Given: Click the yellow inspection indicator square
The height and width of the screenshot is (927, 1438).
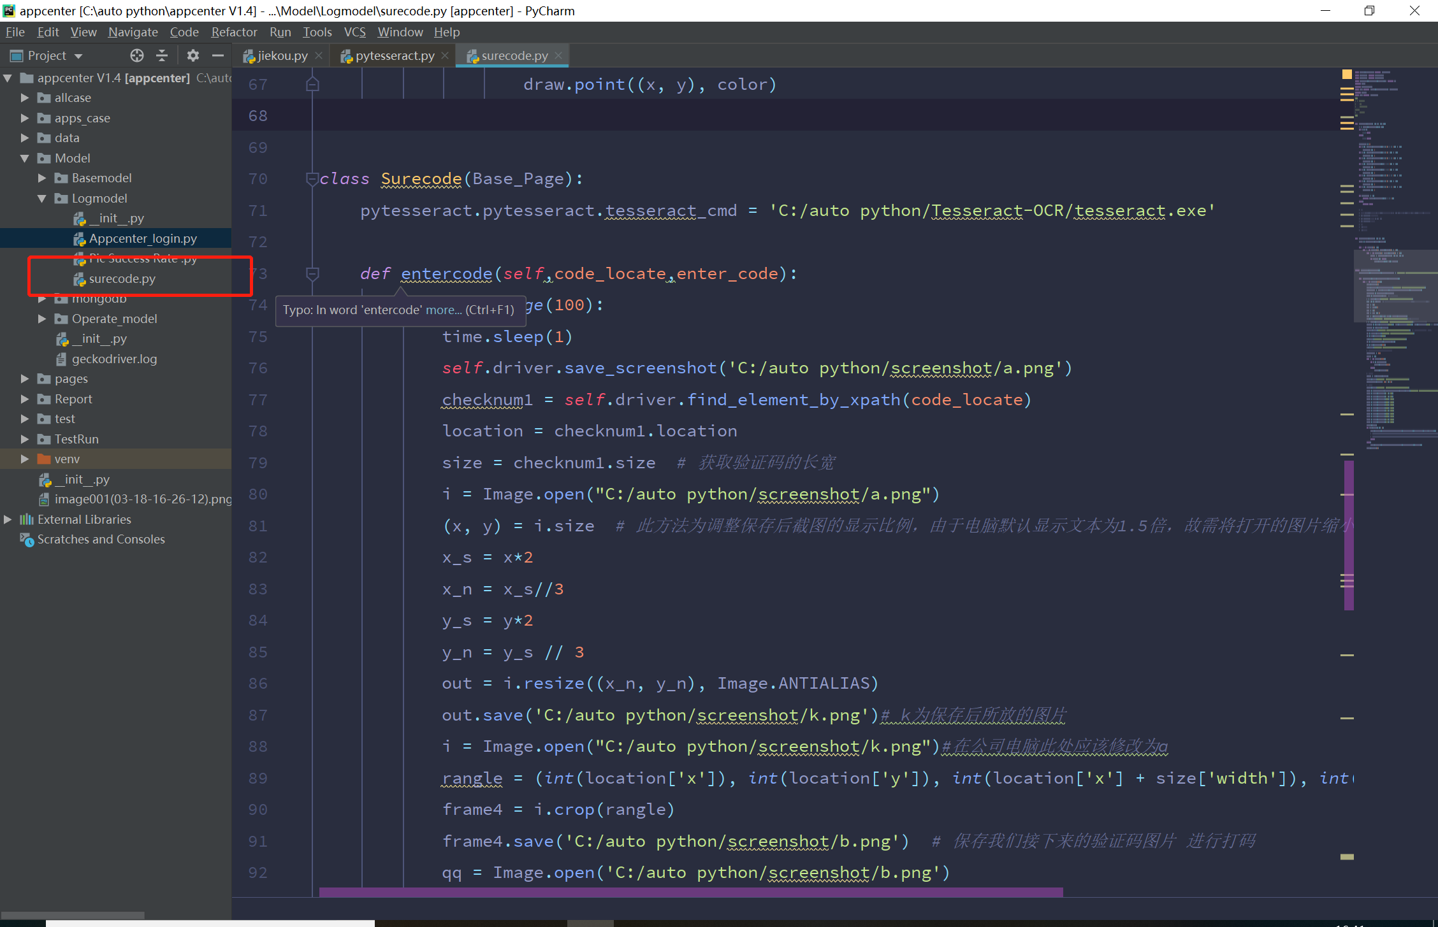Looking at the screenshot, I should [x=1347, y=75].
